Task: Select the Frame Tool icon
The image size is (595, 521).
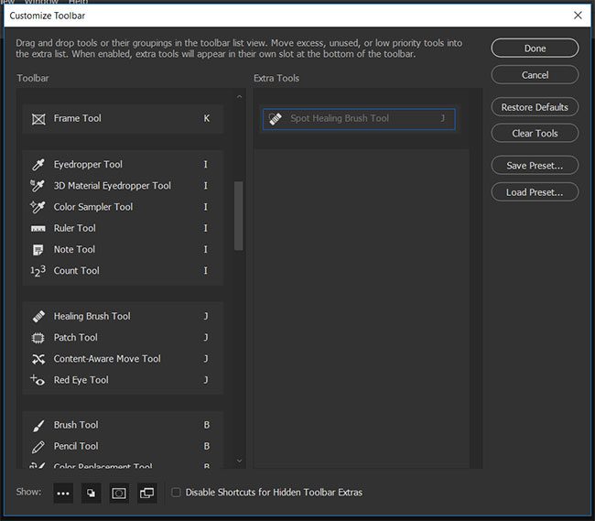Action: point(38,119)
